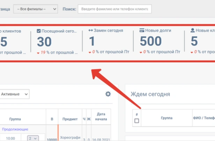Open the dropdown showing 2 beside 10:00
The height and width of the screenshot is (141, 215).
[x=32, y=138]
